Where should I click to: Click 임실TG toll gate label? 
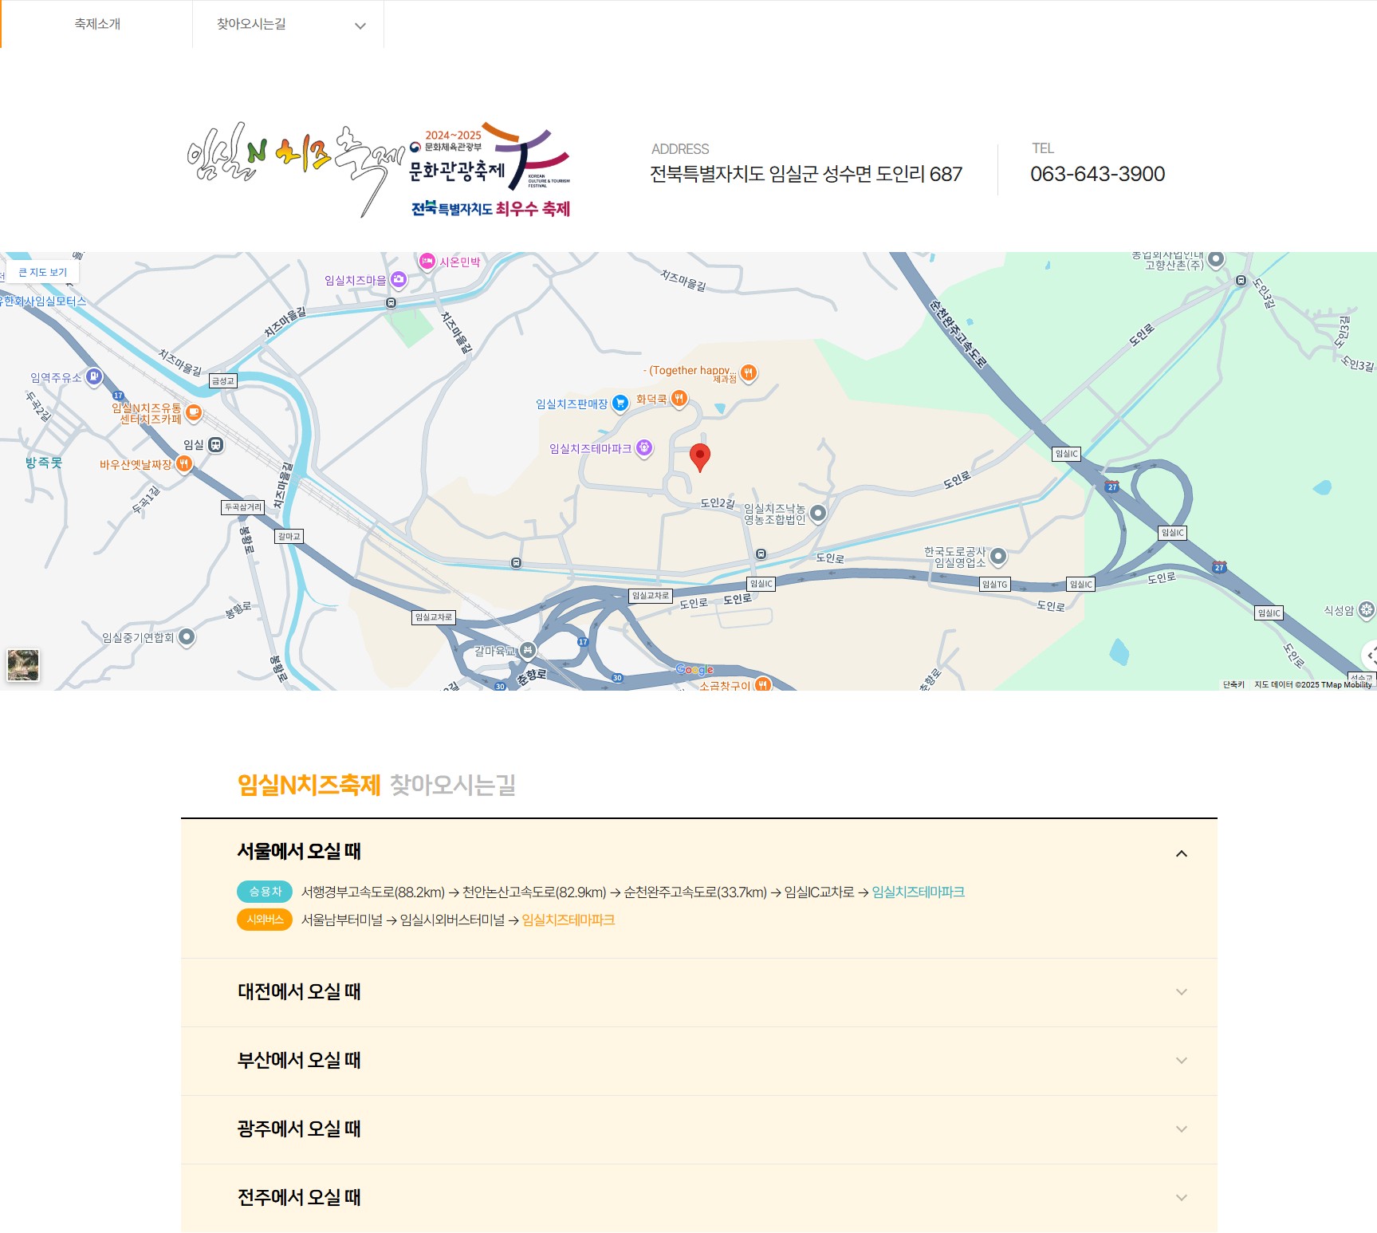[x=995, y=585]
